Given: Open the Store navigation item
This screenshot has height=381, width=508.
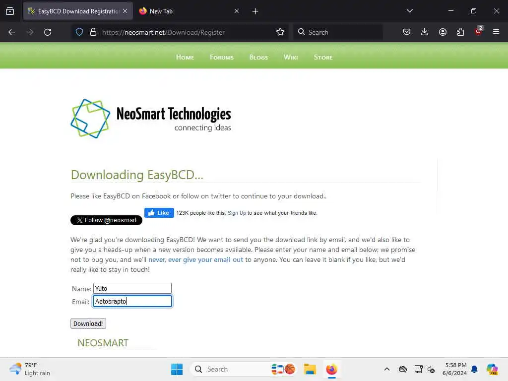Looking at the screenshot, I should pos(323,58).
